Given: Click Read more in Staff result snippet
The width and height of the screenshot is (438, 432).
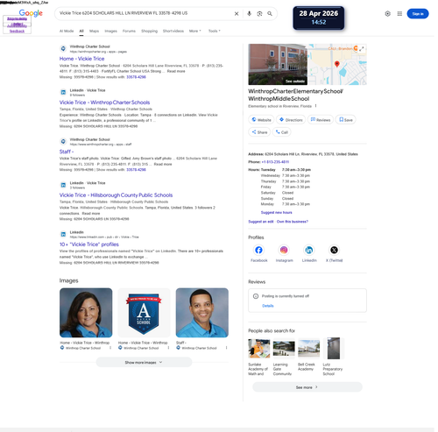Looking at the screenshot, I should [163, 164].
